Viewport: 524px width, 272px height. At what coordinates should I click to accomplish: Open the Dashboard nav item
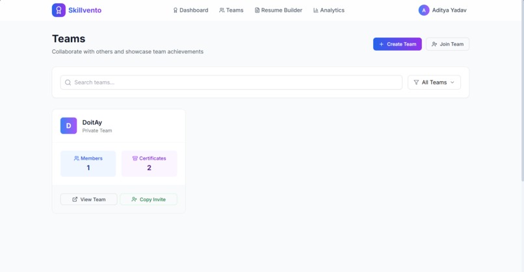point(190,10)
